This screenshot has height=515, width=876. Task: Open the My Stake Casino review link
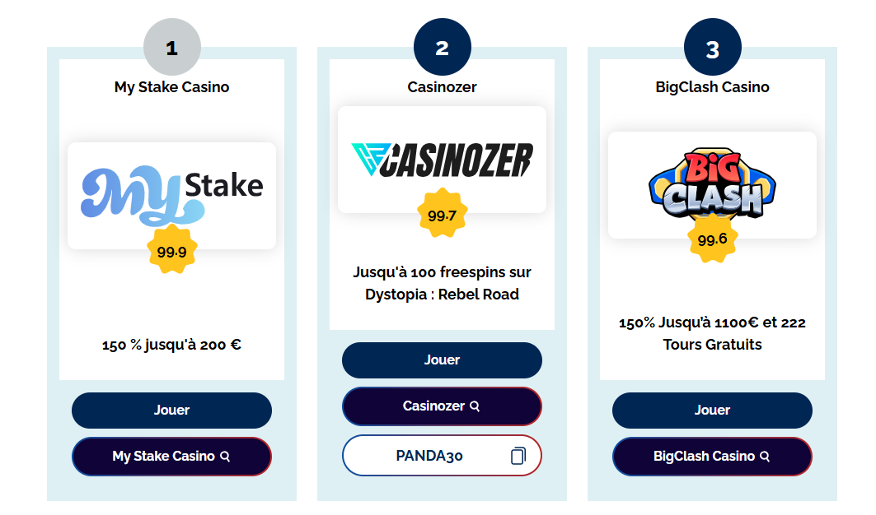point(172,456)
